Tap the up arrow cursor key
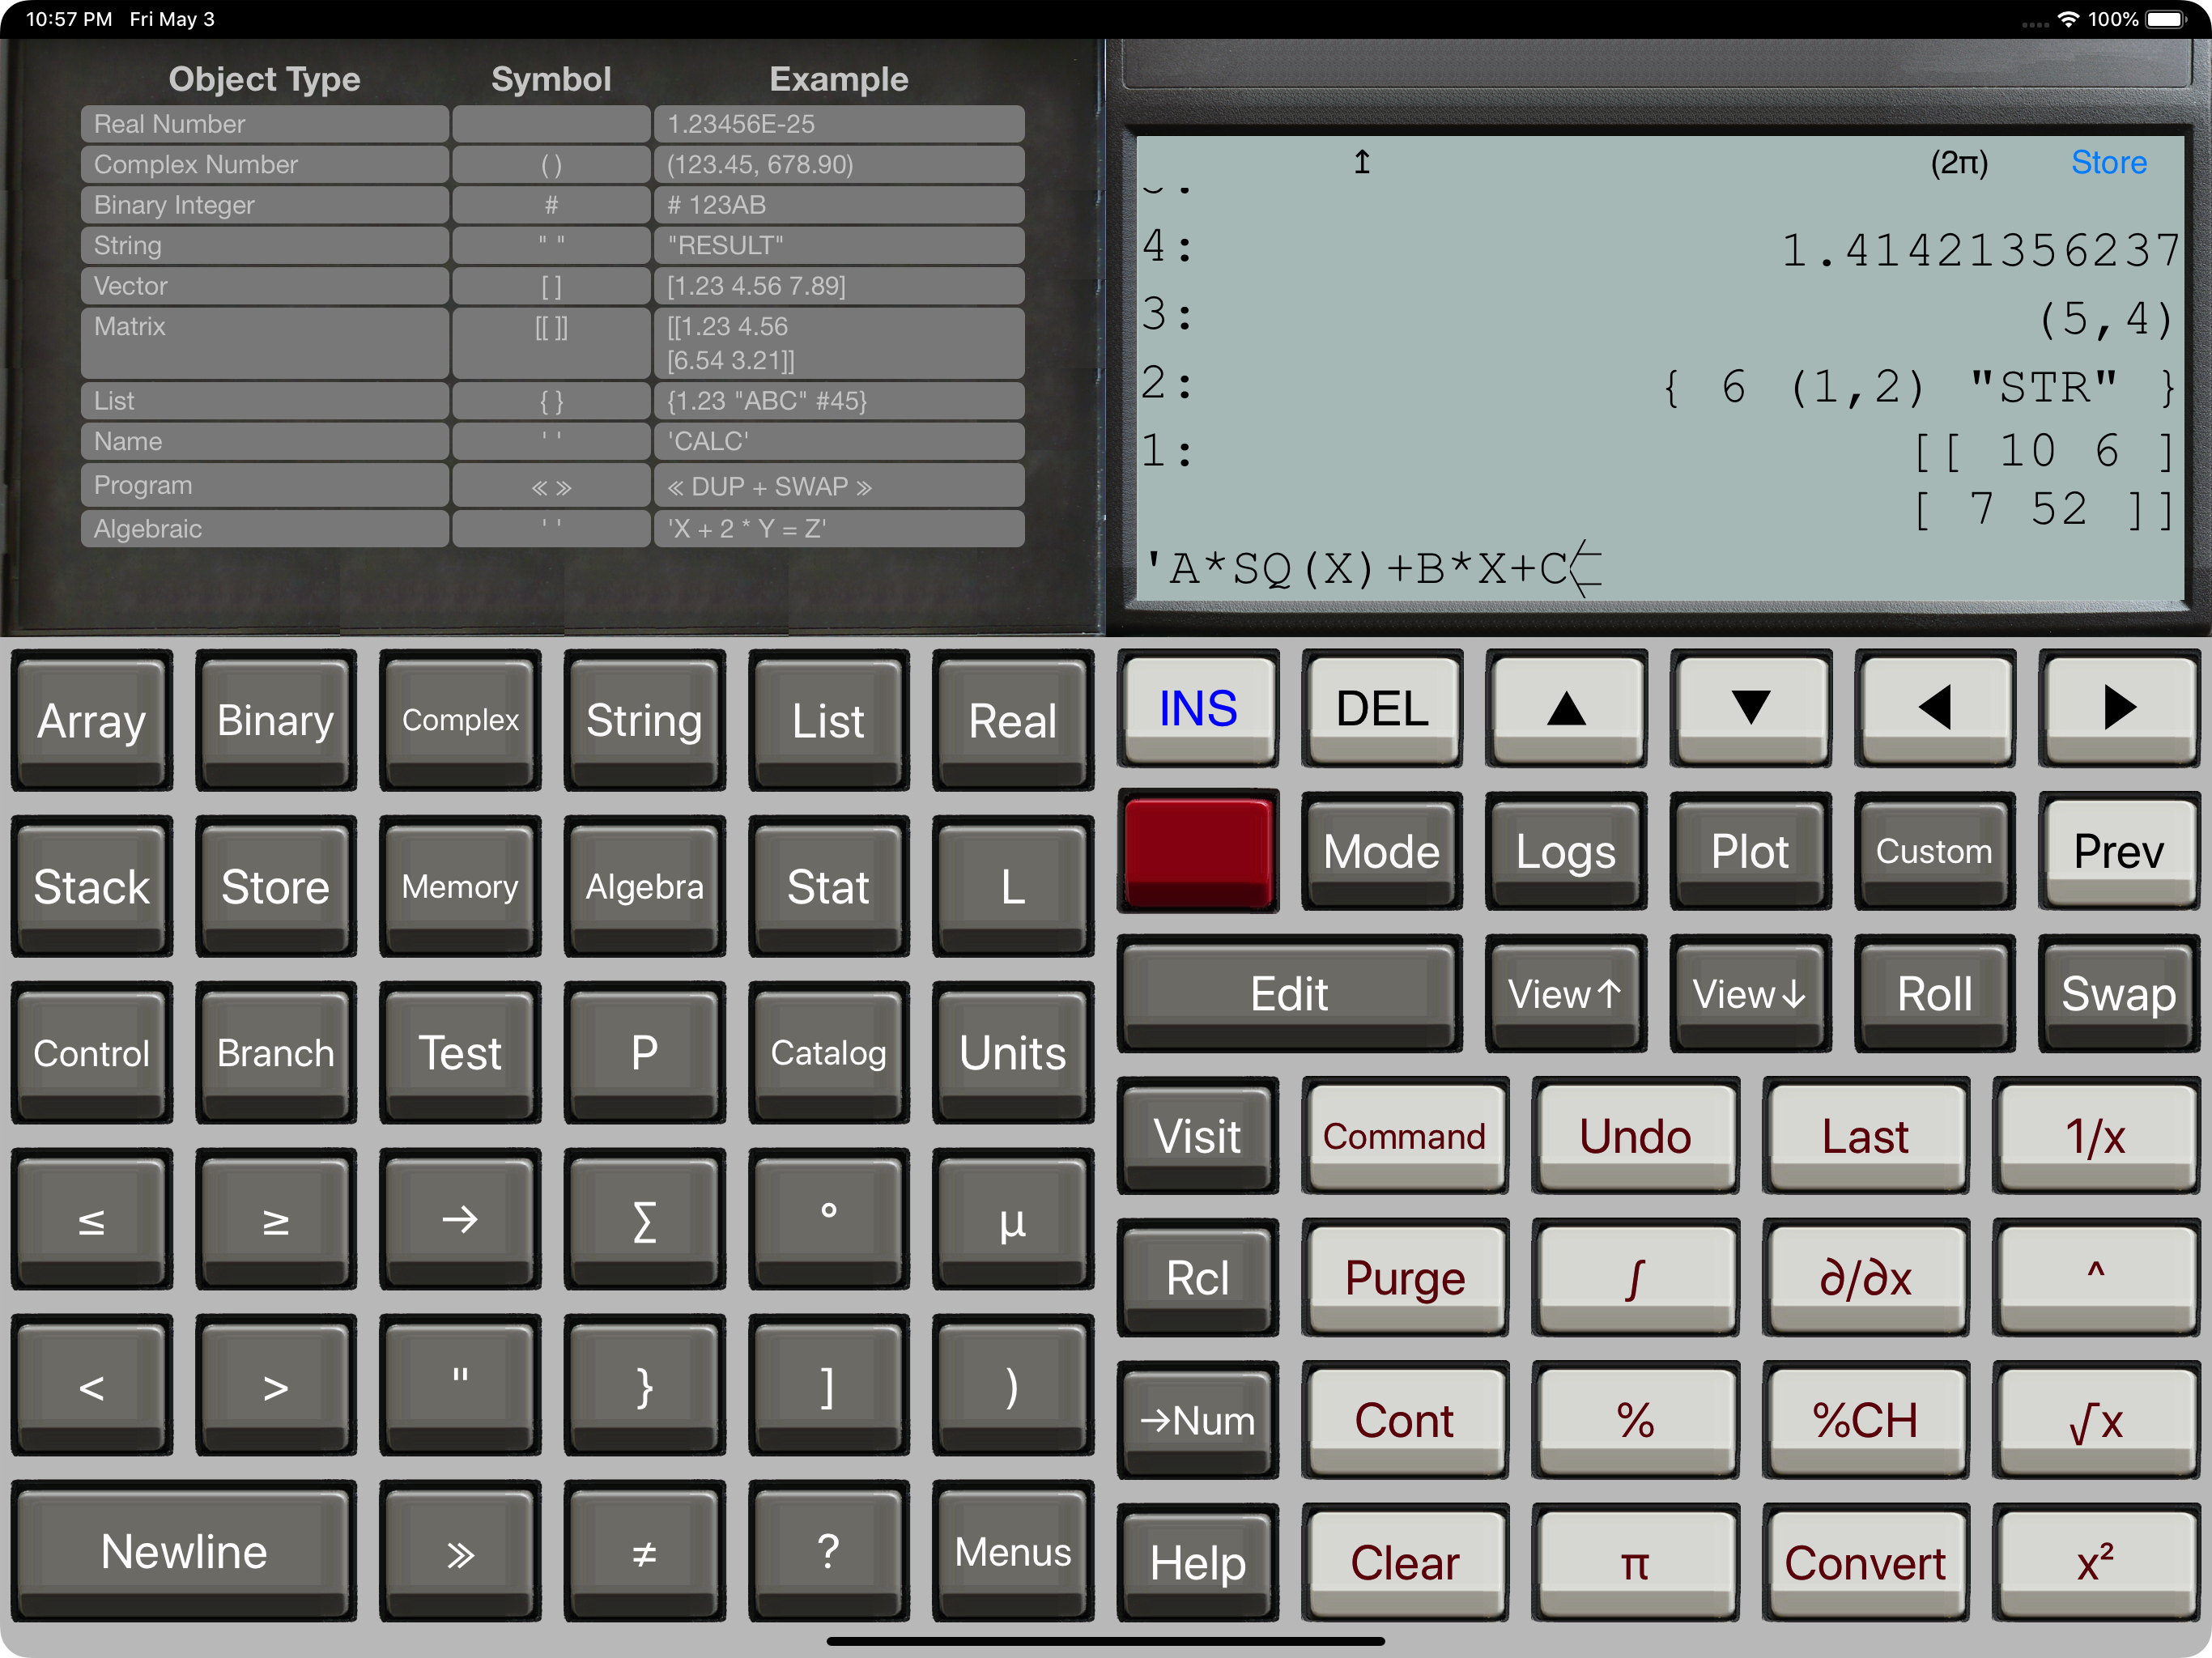This screenshot has height=1658, width=2212. pos(1566,708)
